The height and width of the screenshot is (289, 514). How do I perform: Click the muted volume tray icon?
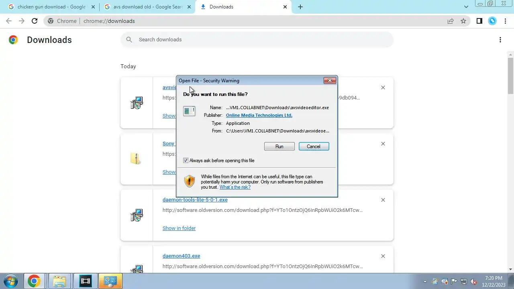point(473,281)
